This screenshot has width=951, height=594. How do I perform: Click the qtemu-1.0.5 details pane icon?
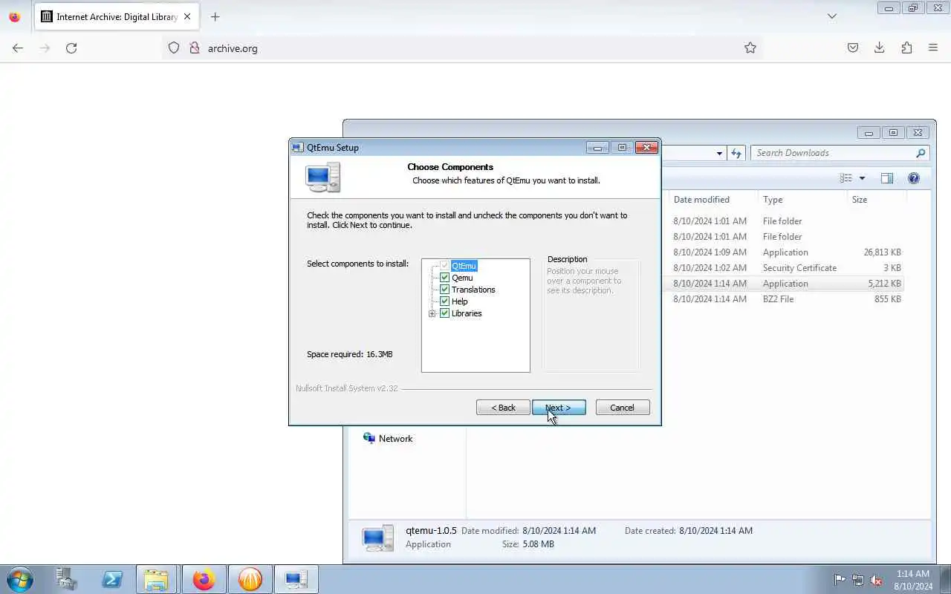(378, 538)
